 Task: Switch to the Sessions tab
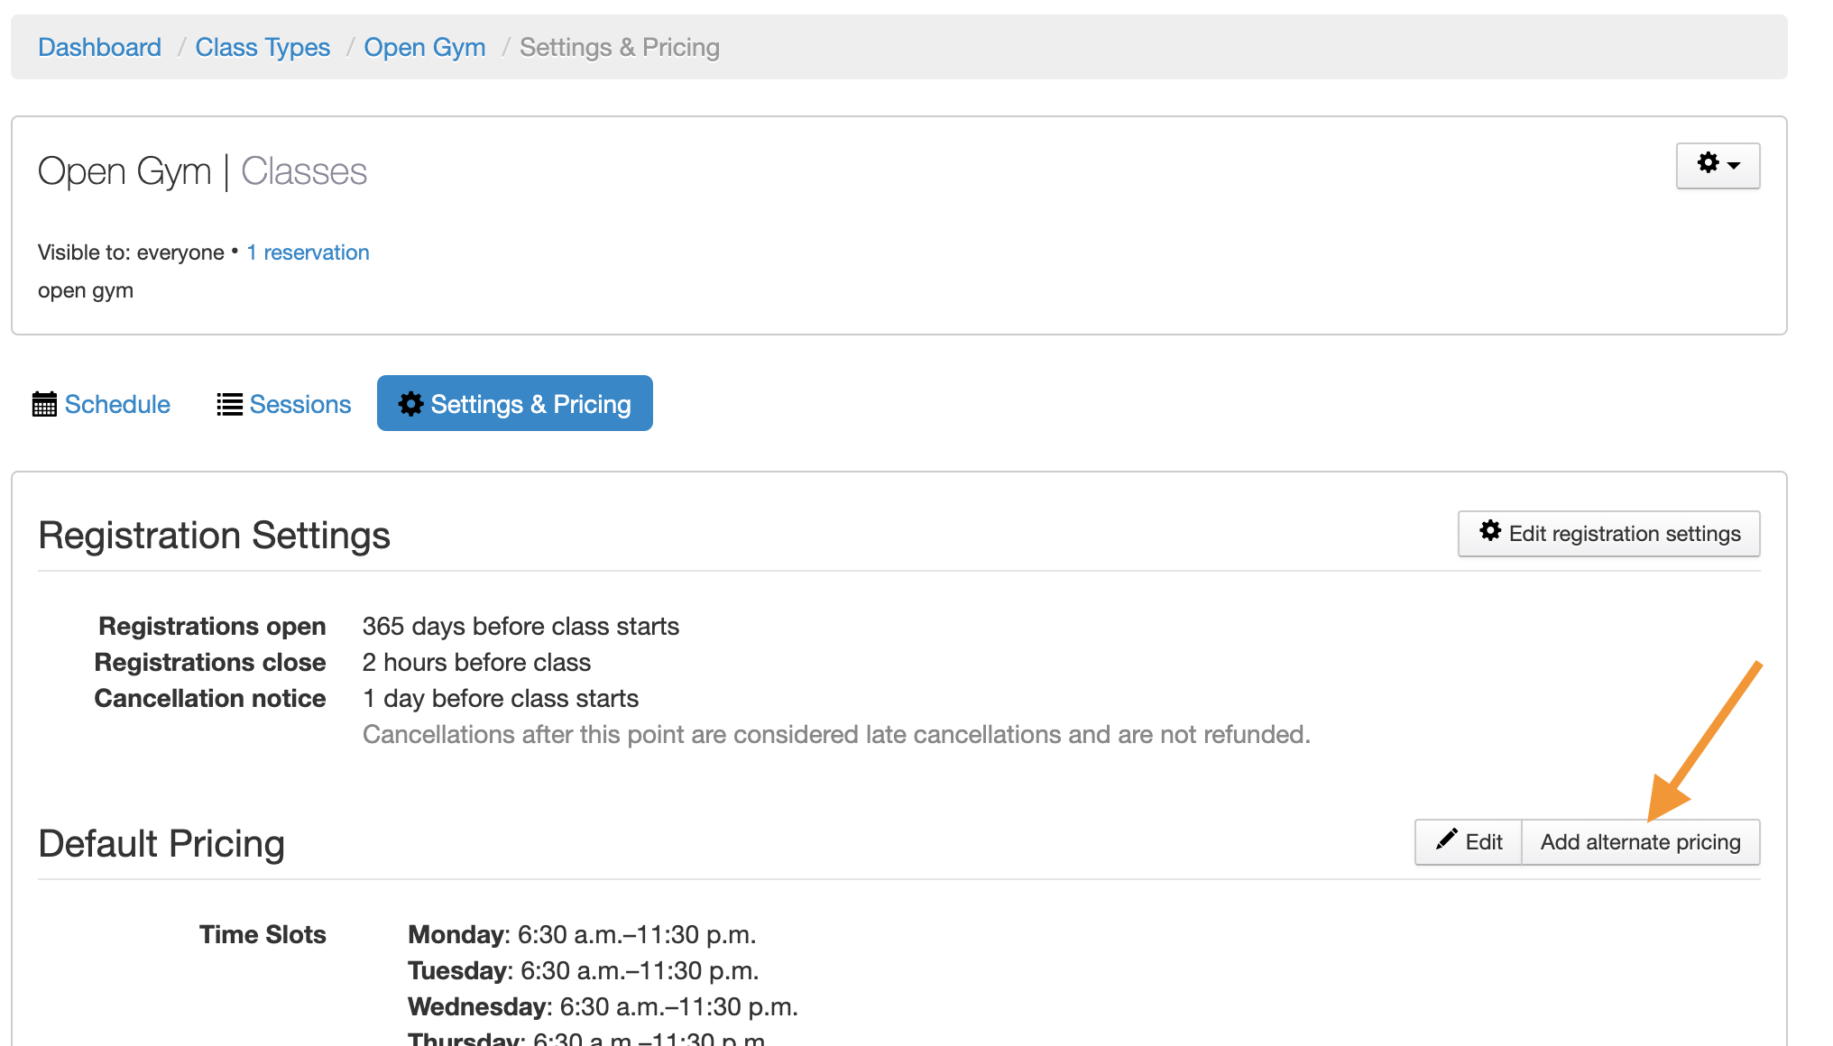299,404
